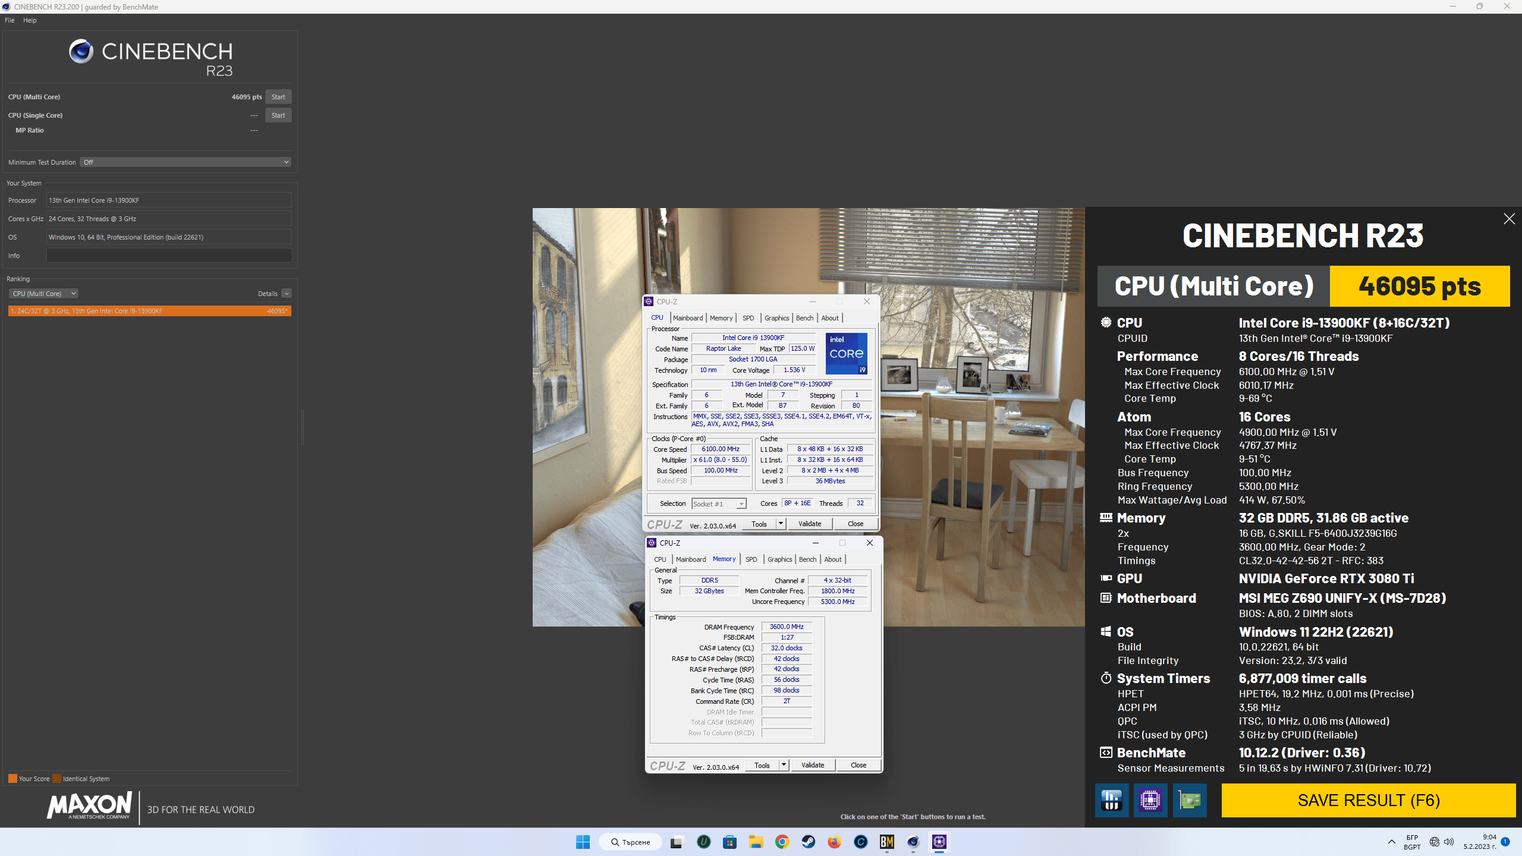Screen dimensions: 1522x856
Task: Switch to CPU tab in bottom CPU-Z window
Action: (x=660, y=559)
